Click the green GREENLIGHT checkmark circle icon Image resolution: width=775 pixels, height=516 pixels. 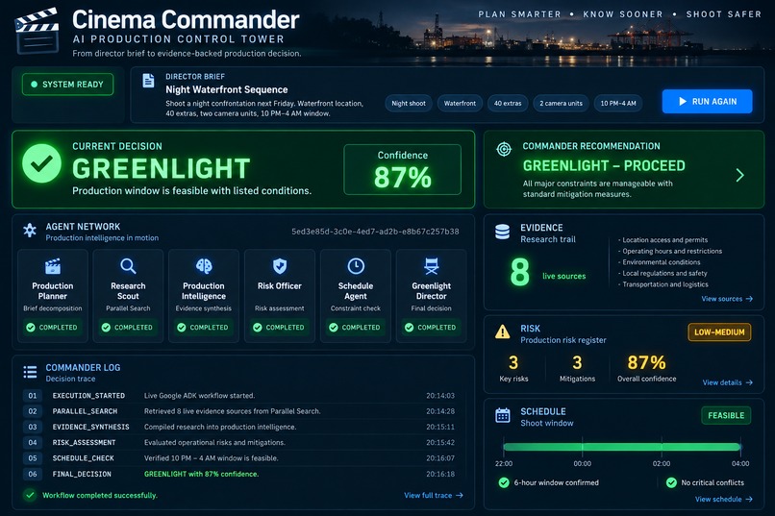(42, 163)
